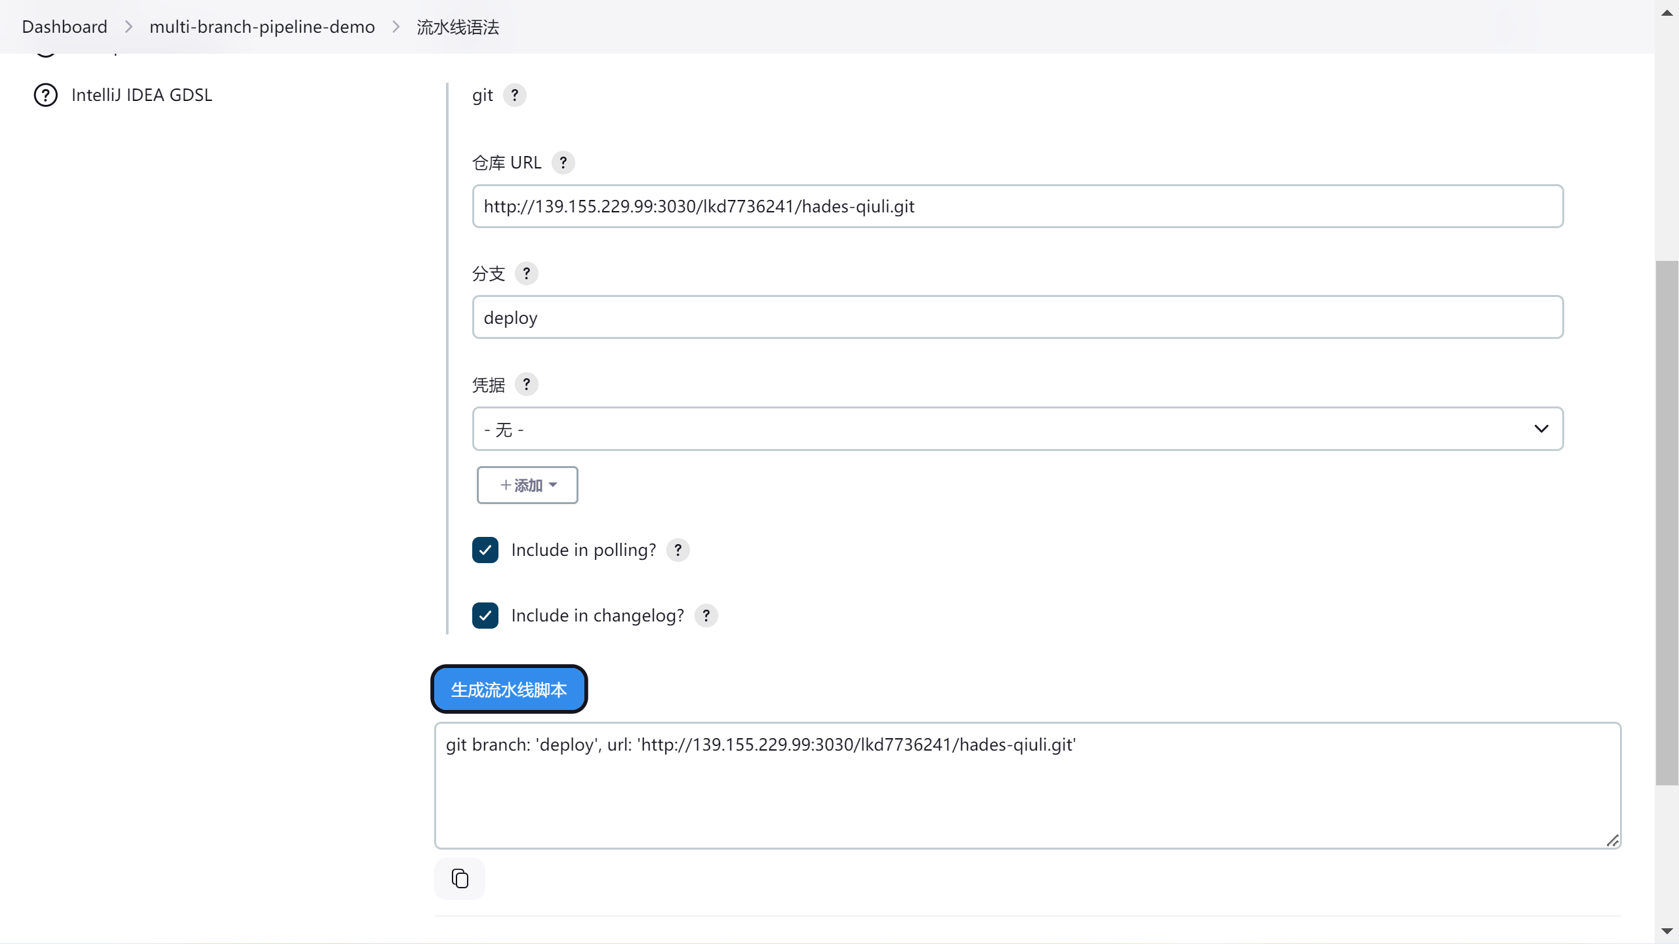Image resolution: width=1679 pixels, height=944 pixels.
Task: Click the 分支 deploy input field
Action: (1017, 318)
